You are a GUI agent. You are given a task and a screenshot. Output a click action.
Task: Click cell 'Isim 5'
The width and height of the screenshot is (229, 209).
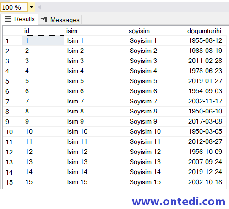(x=95, y=81)
